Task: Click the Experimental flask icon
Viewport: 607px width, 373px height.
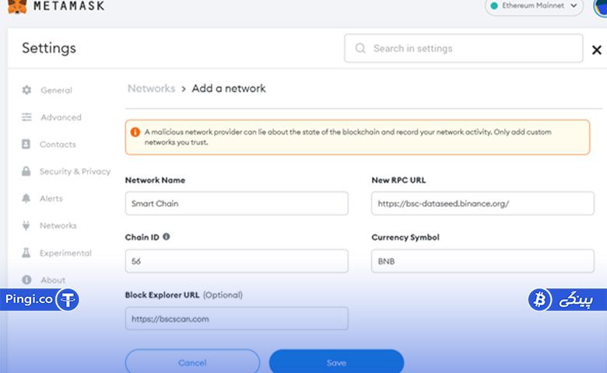Action: pos(26,253)
